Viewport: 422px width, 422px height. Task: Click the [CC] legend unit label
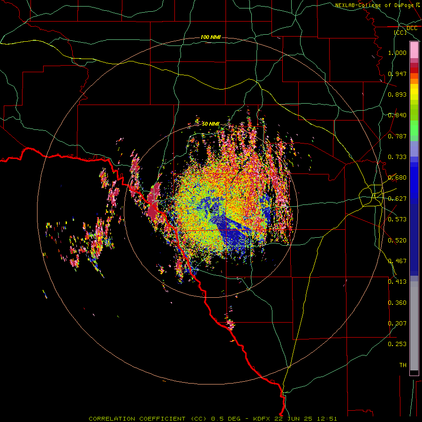pos(400,32)
